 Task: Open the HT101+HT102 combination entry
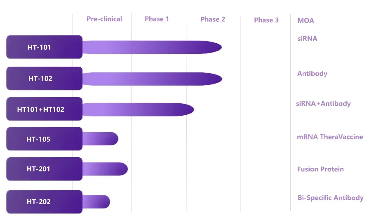click(45, 109)
